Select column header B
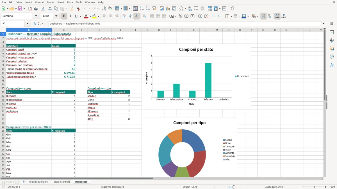The width and height of the screenshot is (337, 189). [x=64, y=30]
